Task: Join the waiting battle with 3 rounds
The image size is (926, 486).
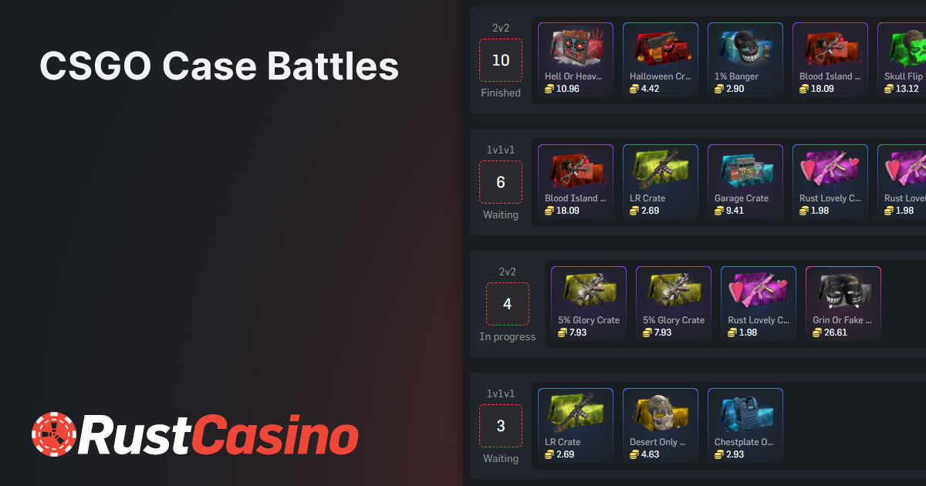Action: click(x=501, y=426)
